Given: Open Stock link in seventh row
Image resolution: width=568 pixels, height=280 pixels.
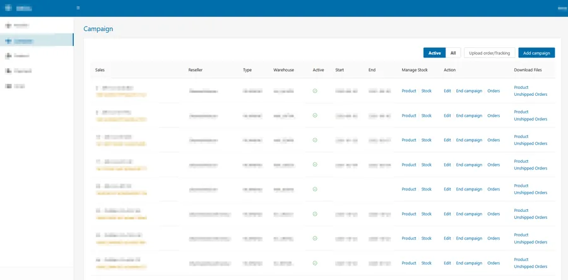Looking at the screenshot, I should (427, 238).
